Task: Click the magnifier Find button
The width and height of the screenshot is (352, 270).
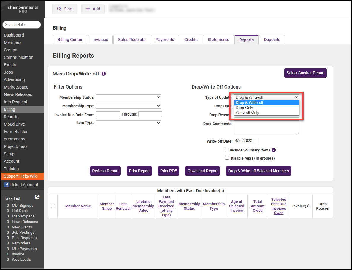Action: (x=64, y=9)
